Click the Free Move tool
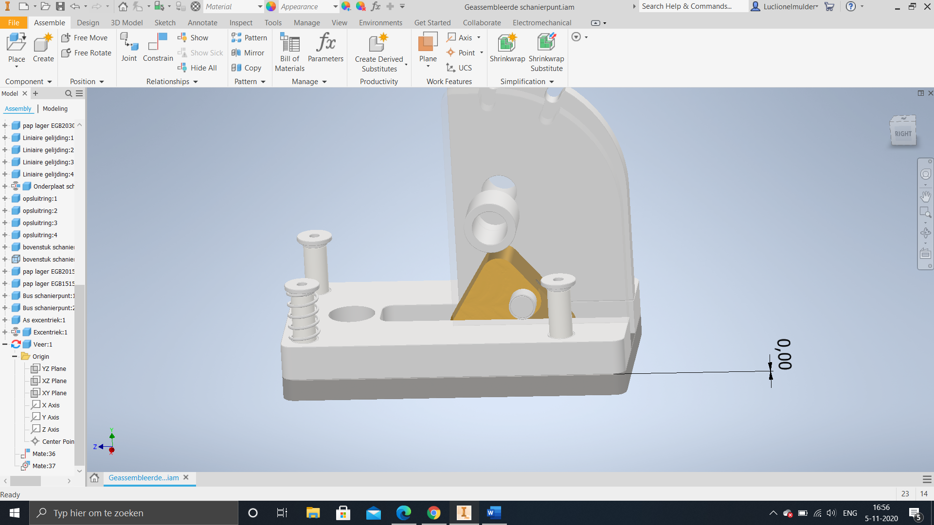This screenshot has width=934, height=525. coord(85,37)
